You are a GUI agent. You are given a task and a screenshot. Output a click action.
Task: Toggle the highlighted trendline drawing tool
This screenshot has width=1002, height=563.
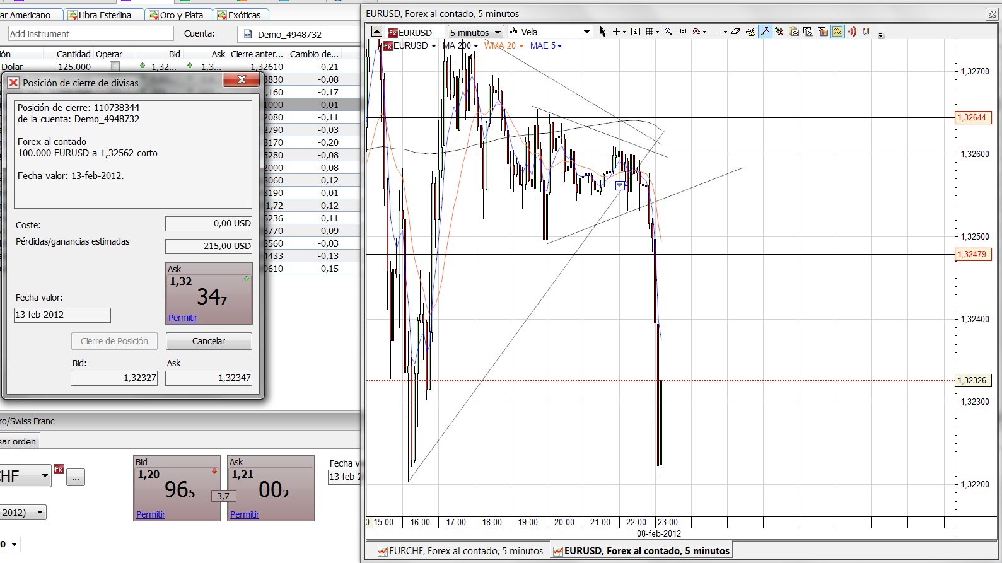[x=764, y=32]
